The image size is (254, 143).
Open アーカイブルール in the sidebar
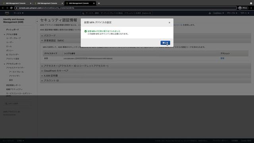click(x=16, y=72)
